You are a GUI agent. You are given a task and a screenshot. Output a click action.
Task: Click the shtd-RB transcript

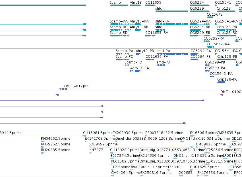160,30
